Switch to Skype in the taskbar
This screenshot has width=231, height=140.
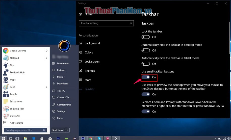click(x=99, y=138)
